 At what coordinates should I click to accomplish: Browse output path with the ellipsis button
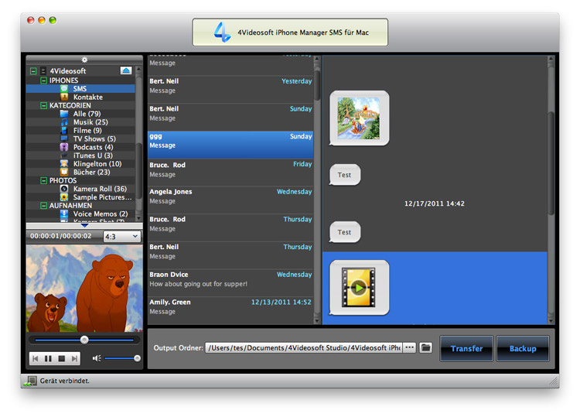coord(410,348)
